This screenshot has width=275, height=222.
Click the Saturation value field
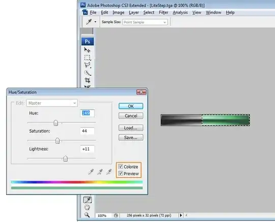click(88, 131)
